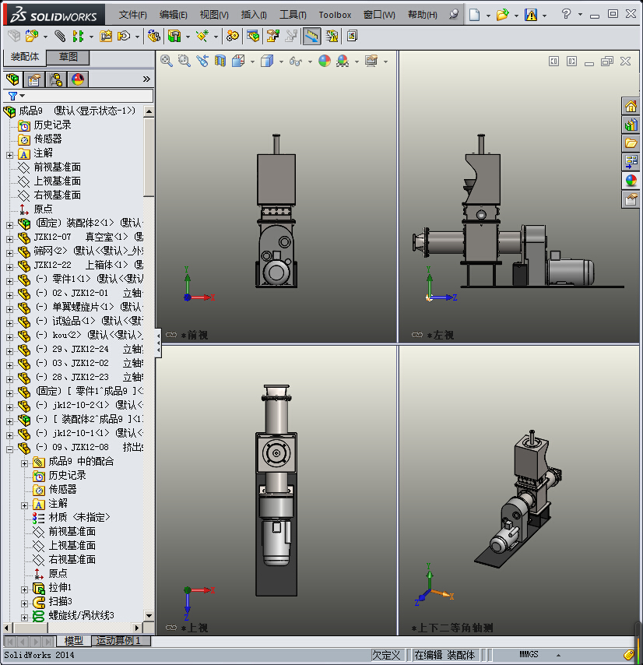
Task: Open the Appearances task pane color ball
Action: click(631, 180)
